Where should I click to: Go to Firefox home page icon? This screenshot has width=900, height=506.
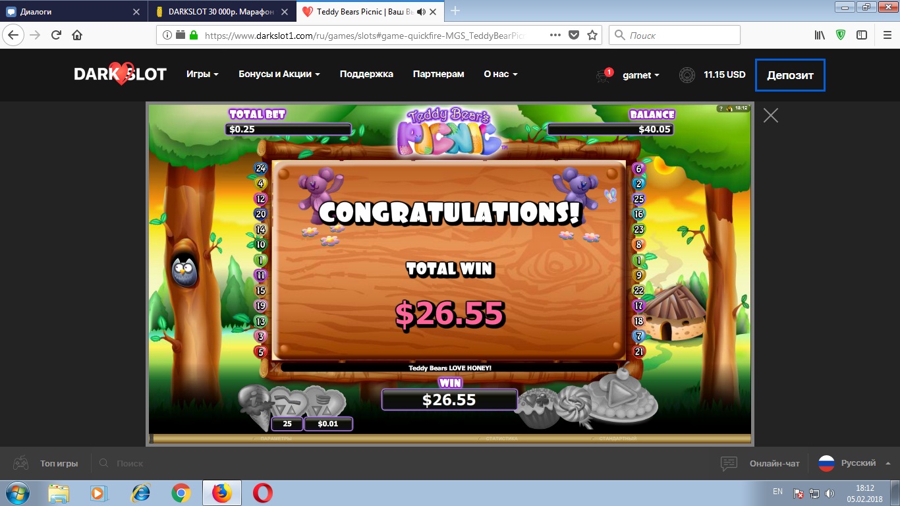click(77, 35)
